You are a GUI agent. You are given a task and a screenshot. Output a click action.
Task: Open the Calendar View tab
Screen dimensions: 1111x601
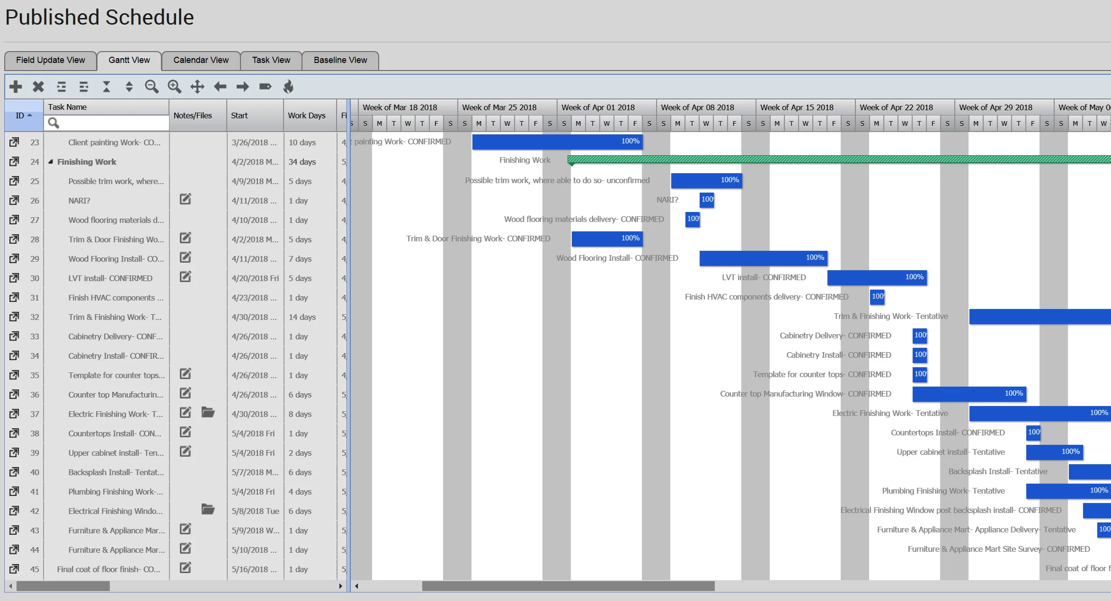point(201,61)
